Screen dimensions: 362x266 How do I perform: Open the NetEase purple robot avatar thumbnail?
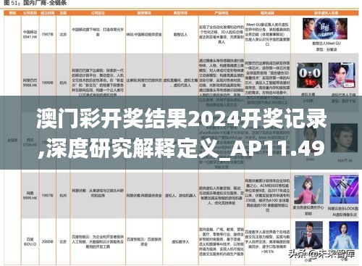click(x=344, y=189)
